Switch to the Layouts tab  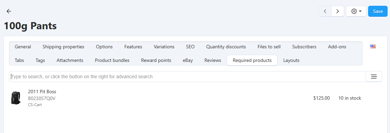coord(291,60)
